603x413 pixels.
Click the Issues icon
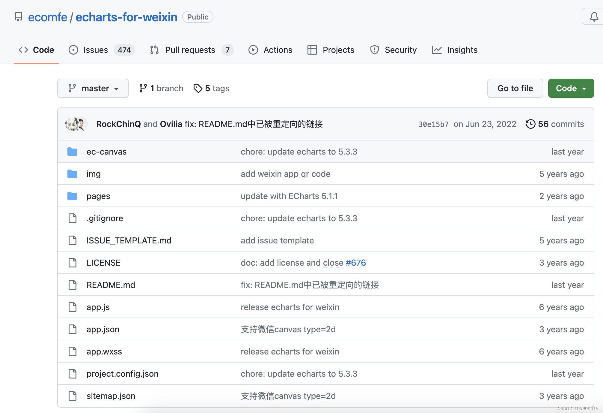tap(73, 50)
